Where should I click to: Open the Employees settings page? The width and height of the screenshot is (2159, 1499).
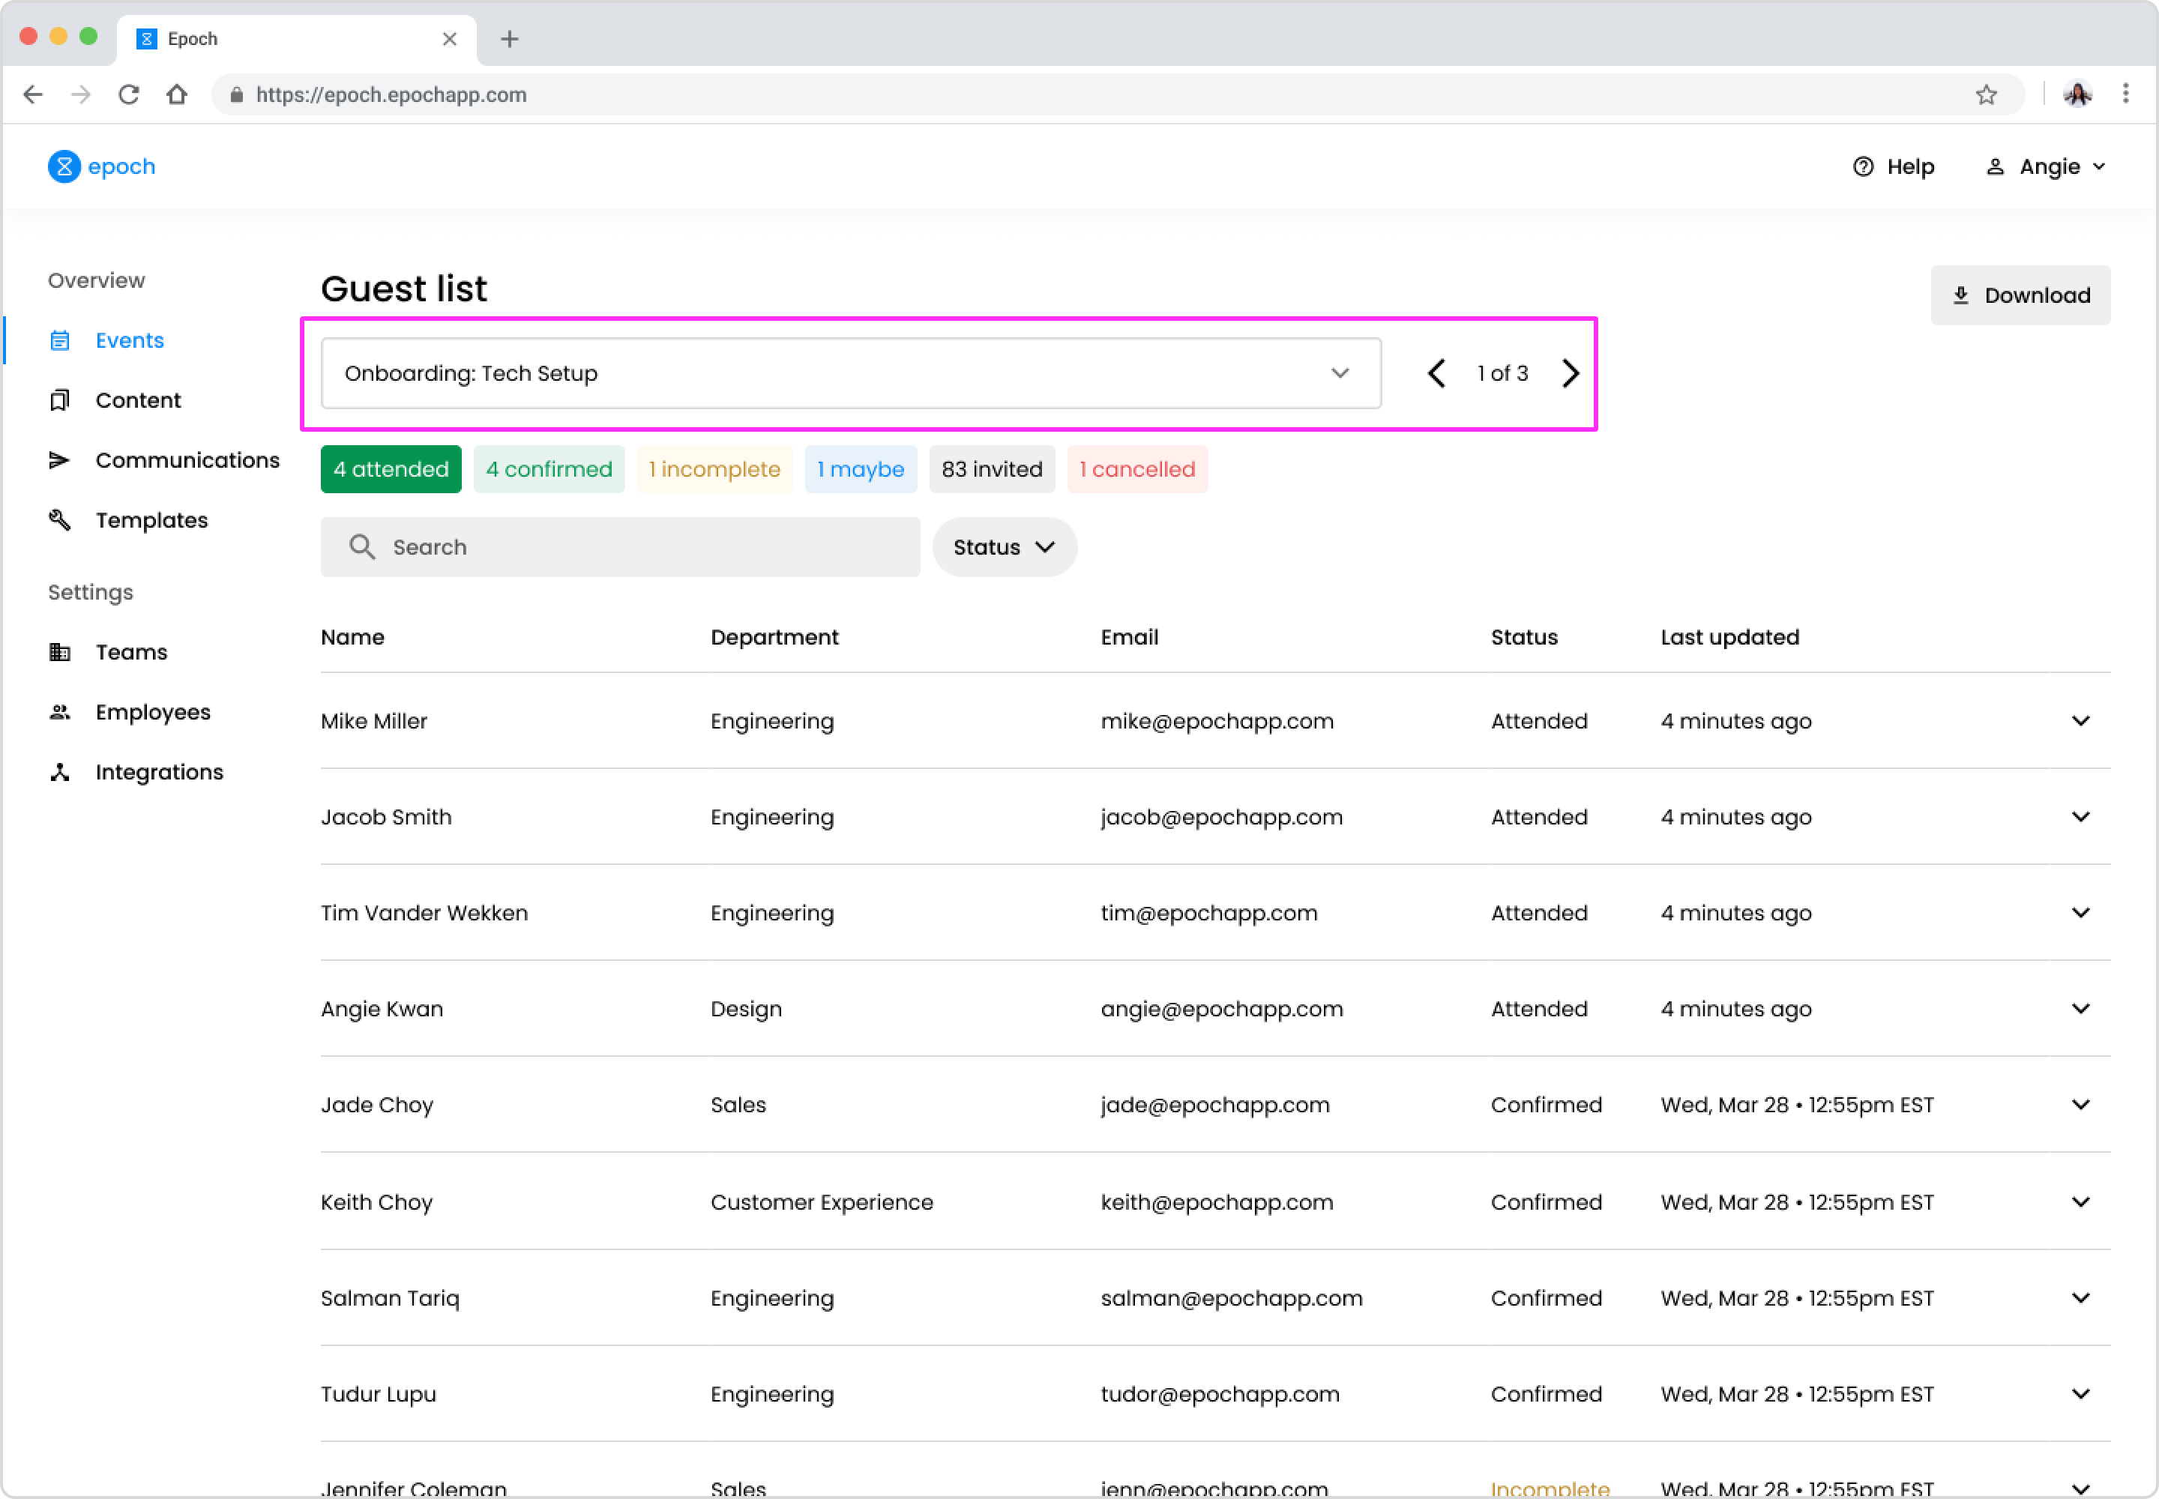pyautogui.click(x=153, y=712)
